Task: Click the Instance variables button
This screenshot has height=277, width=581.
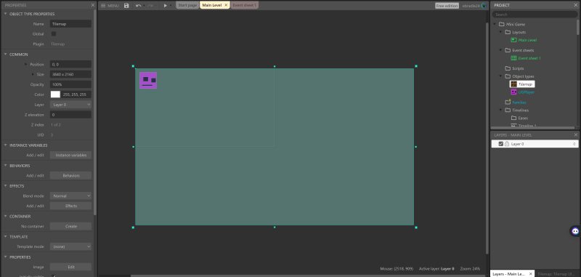Action: [70, 155]
